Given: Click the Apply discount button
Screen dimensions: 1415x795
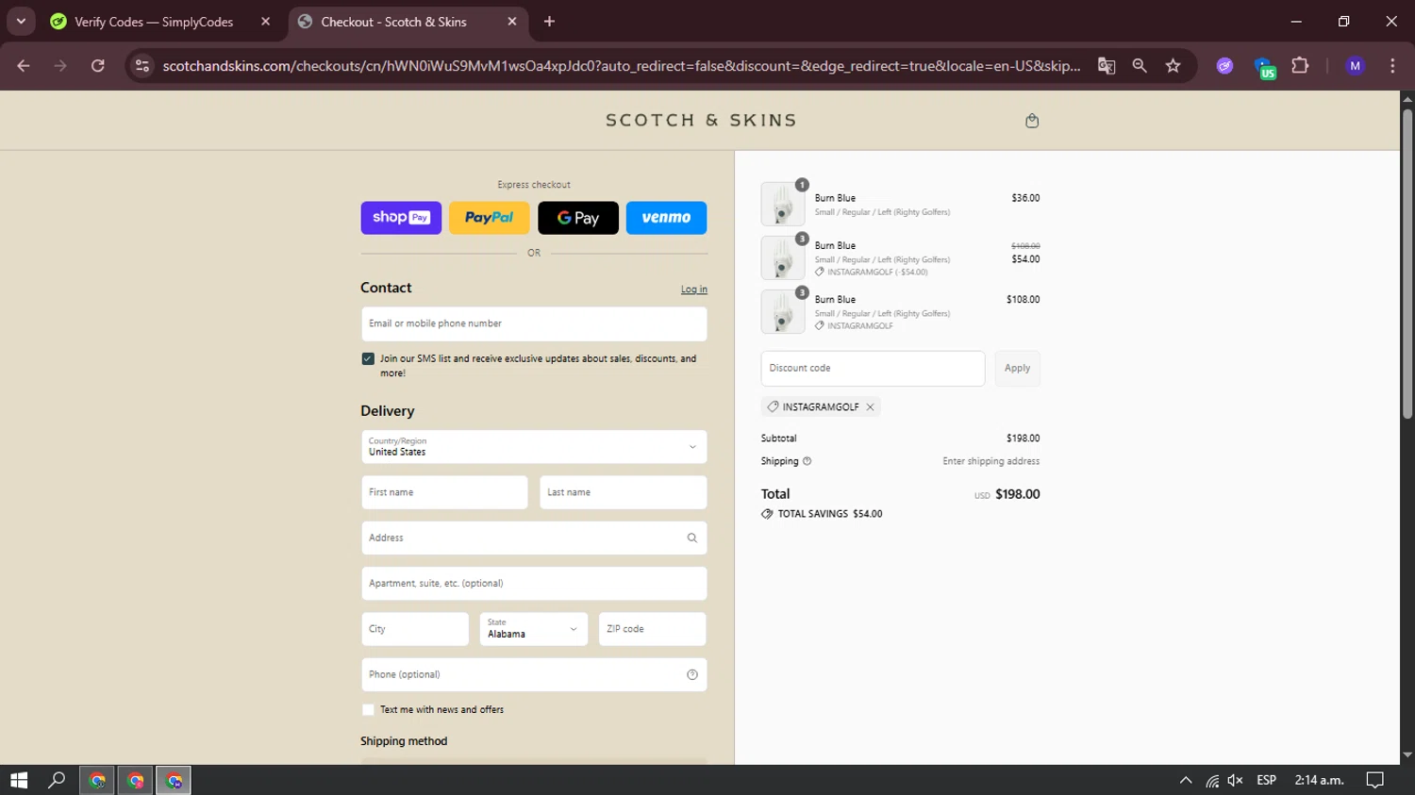Looking at the screenshot, I should tap(1017, 369).
